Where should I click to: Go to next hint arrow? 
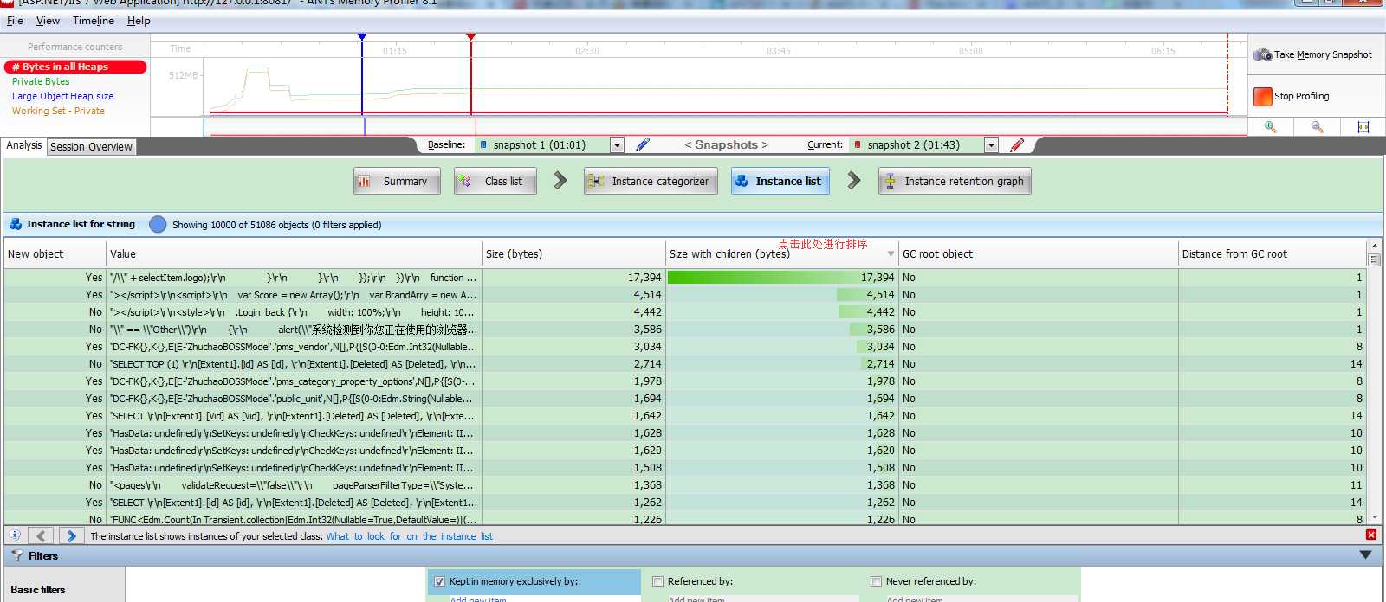pyautogui.click(x=72, y=536)
